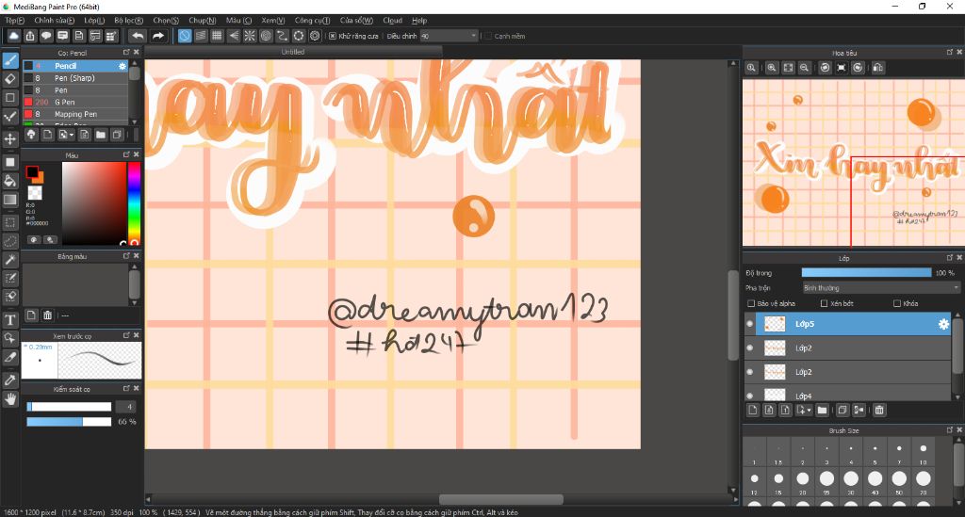This screenshot has width=965, height=517.
Task: Undock the Hoa tiêu navigator panel
Action: tap(950, 52)
